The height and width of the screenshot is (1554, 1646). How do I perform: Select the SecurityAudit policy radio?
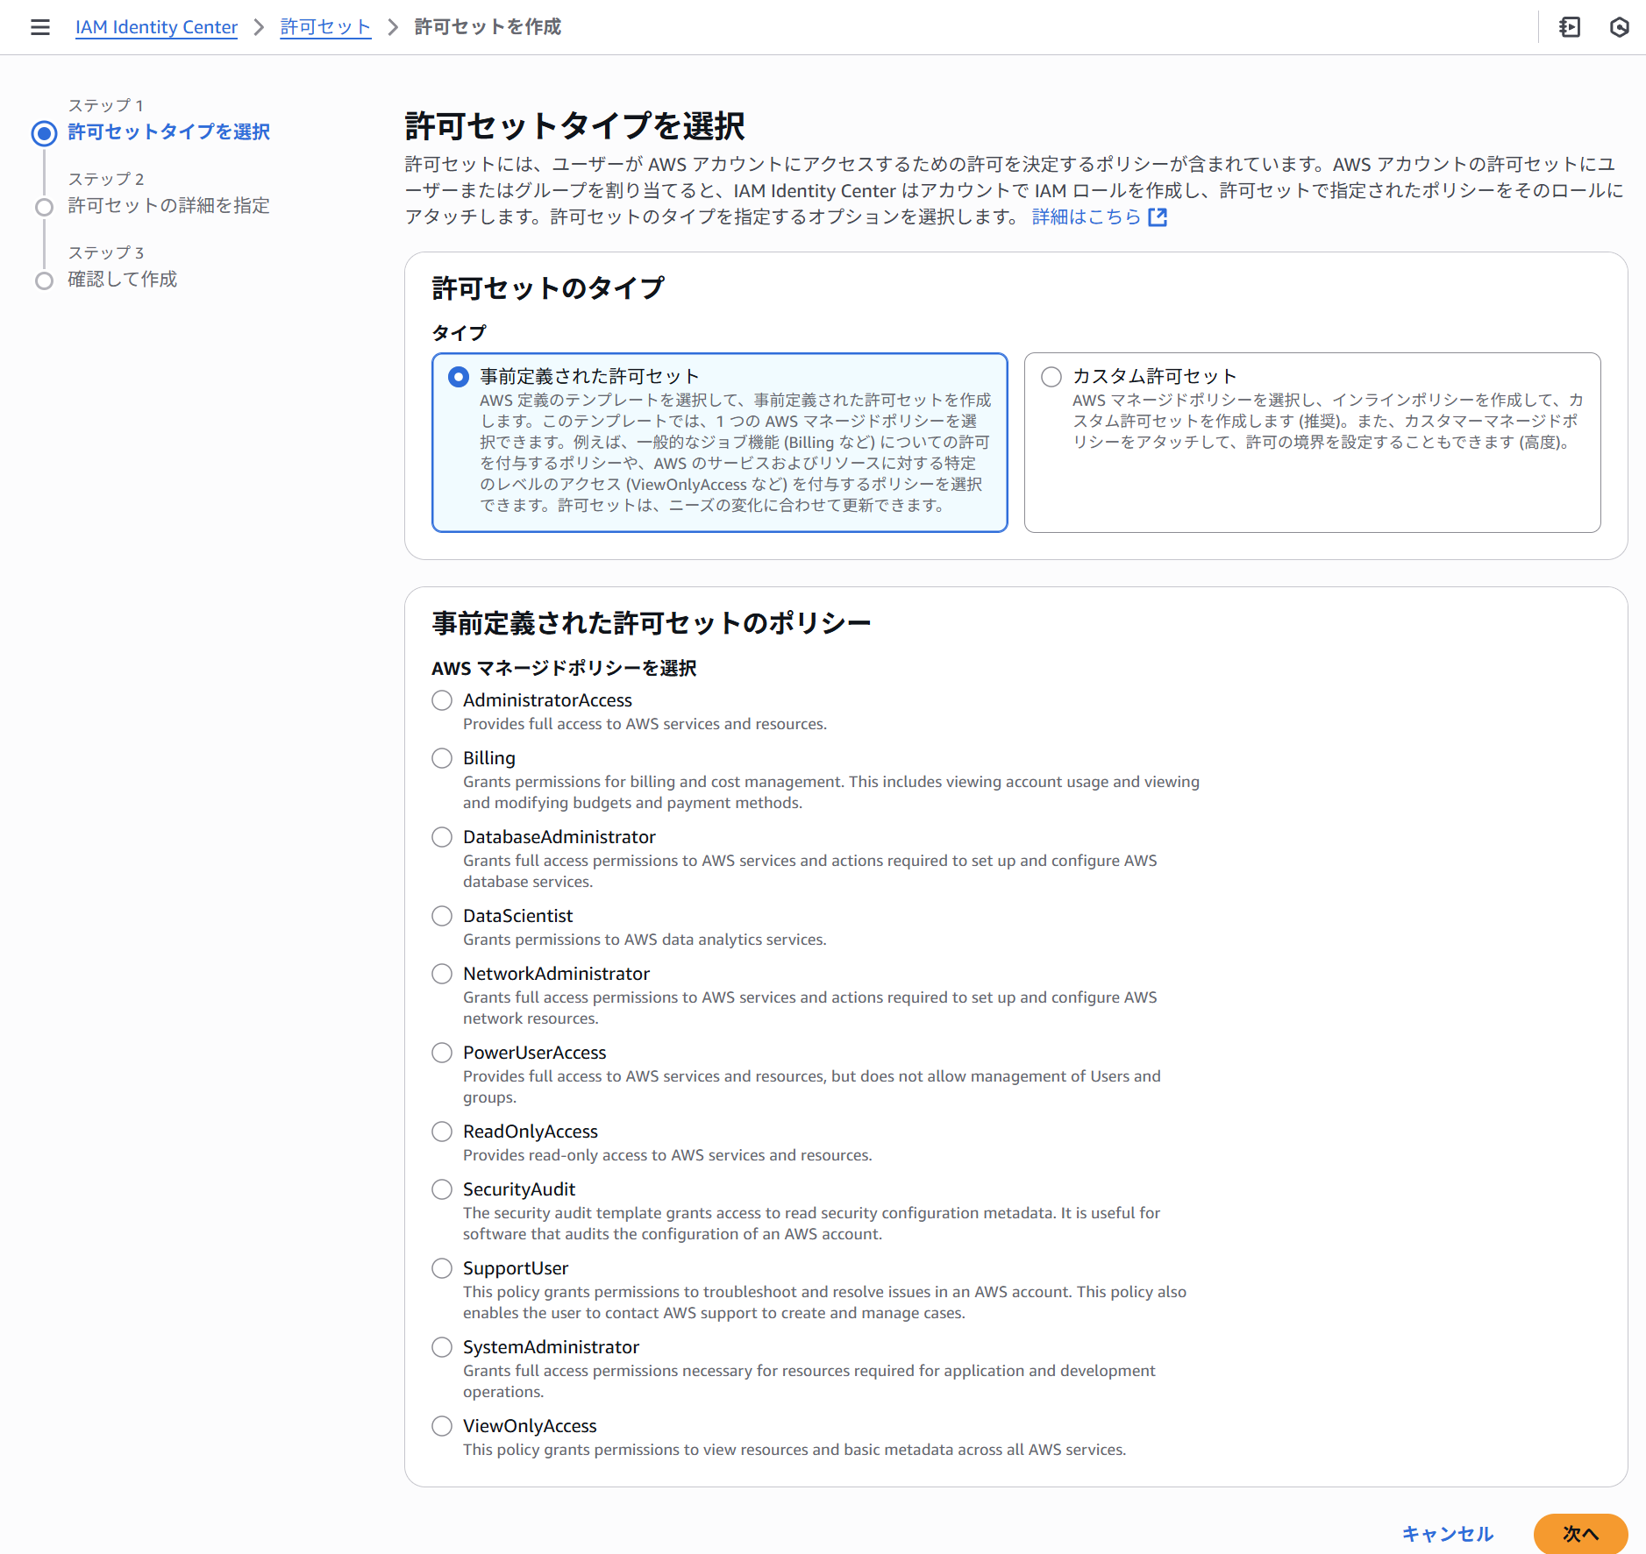click(x=442, y=1189)
